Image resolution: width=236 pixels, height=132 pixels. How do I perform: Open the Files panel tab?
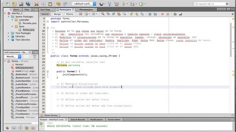(x=27, y=10)
